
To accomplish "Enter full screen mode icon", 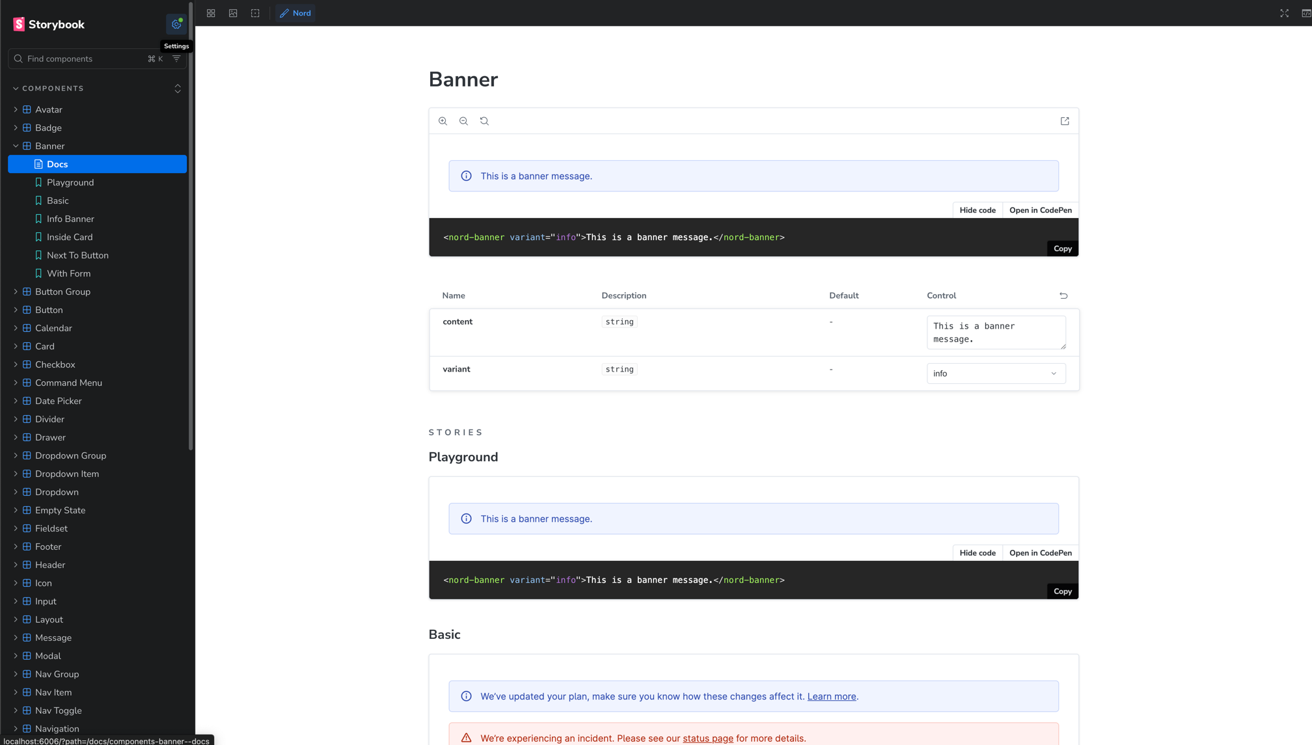I will (x=1284, y=13).
